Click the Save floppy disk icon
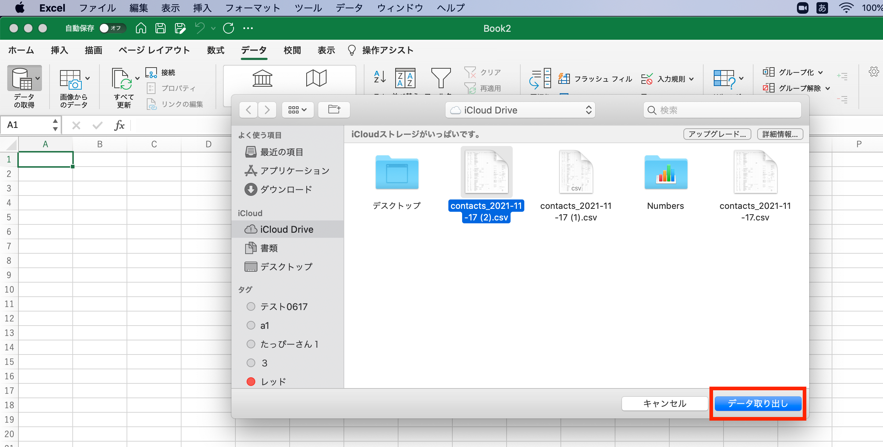This screenshot has height=447, width=883. 160,28
